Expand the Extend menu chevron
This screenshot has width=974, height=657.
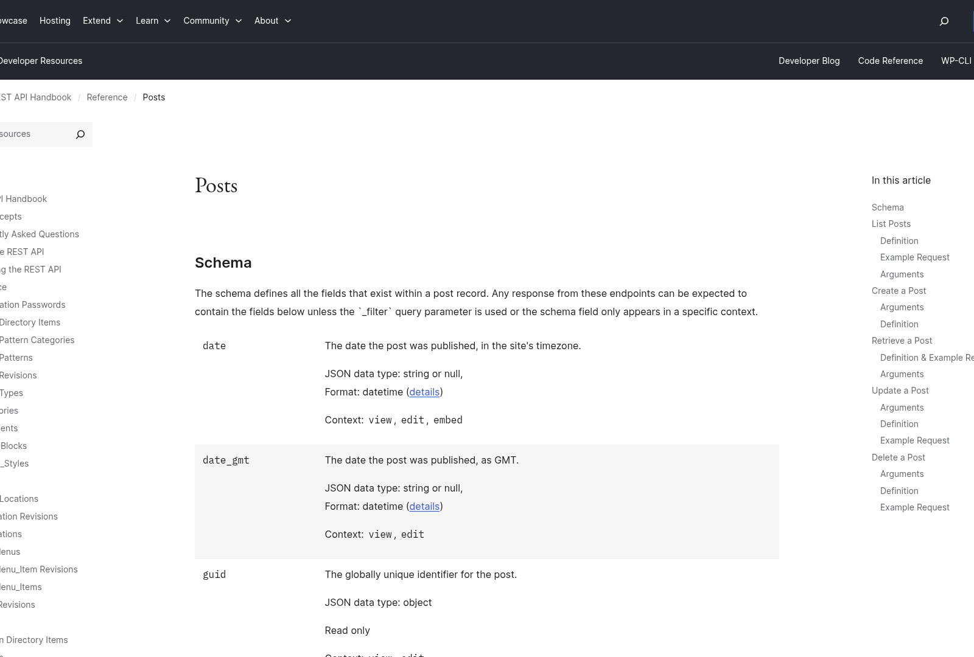pos(120,21)
